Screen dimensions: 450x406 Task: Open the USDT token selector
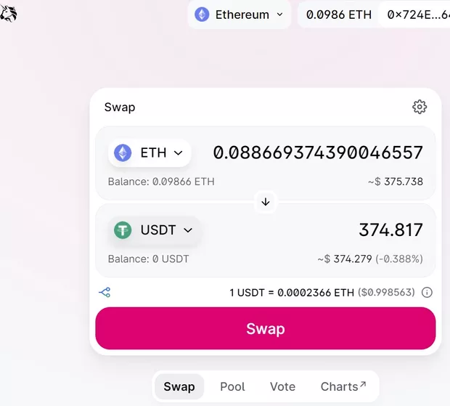coord(155,230)
